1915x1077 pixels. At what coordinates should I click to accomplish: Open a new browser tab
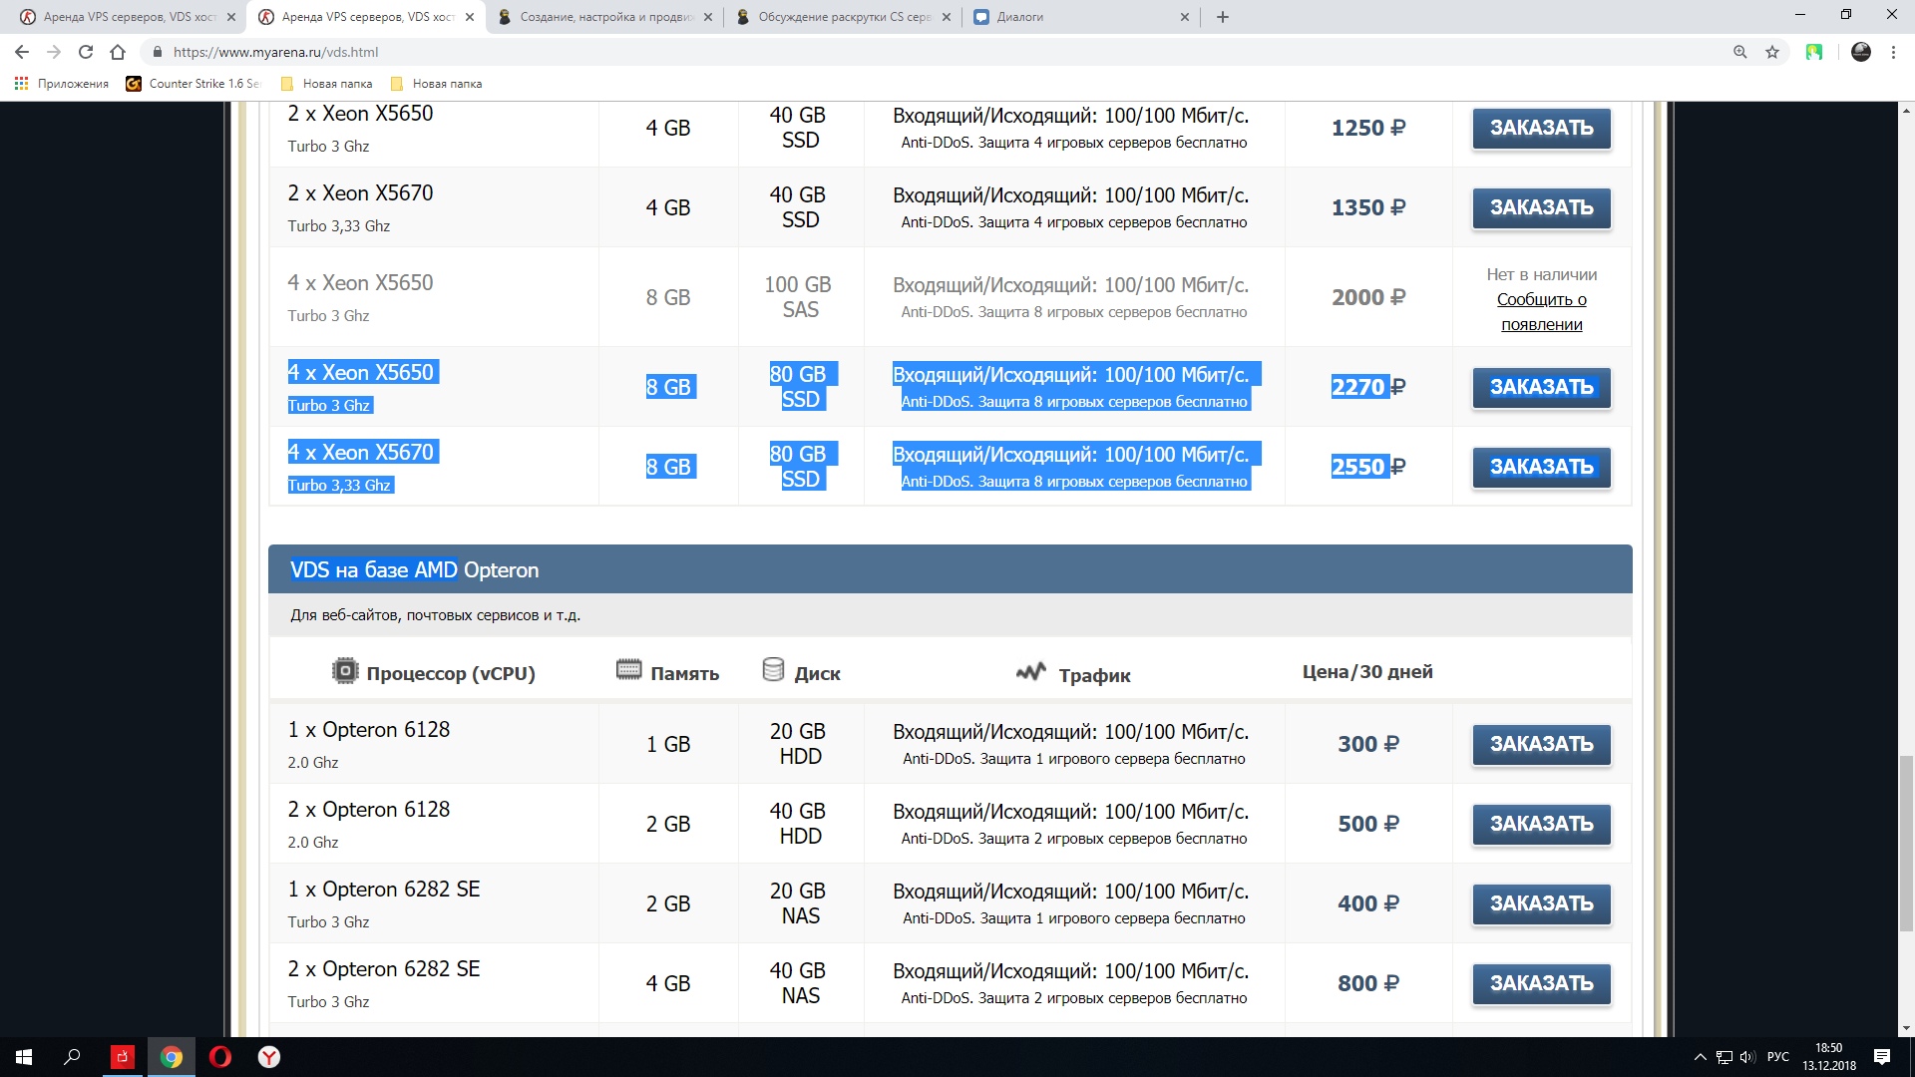(1223, 17)
